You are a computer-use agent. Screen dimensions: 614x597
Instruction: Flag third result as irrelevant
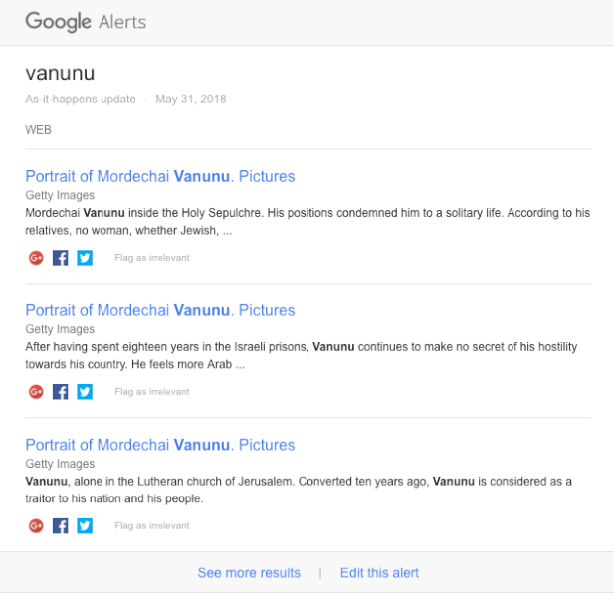151,525
